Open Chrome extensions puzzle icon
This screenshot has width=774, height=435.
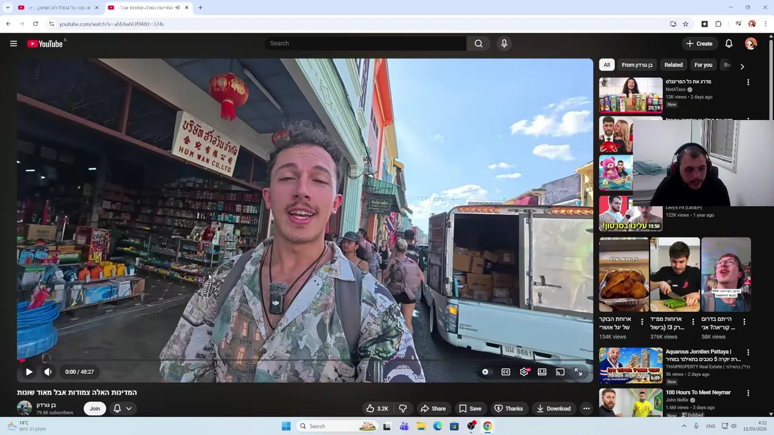[718, 24]
